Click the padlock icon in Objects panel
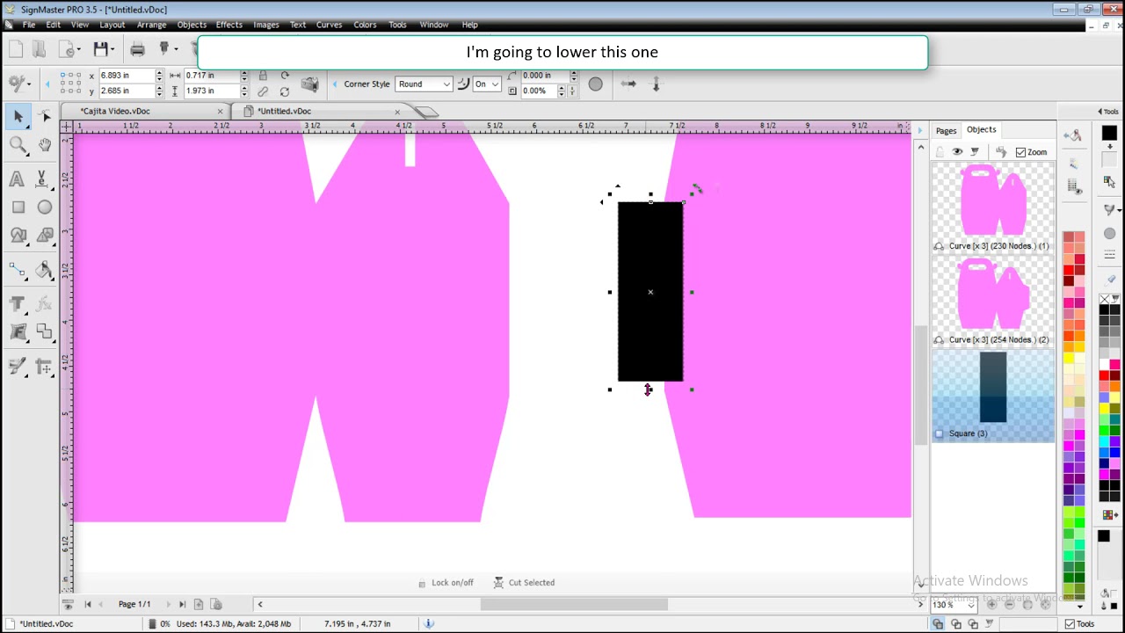This screenshot has width=1125, height=633. (x=940, y=152)
